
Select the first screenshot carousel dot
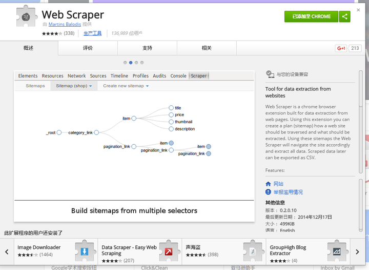coord(125,63)
